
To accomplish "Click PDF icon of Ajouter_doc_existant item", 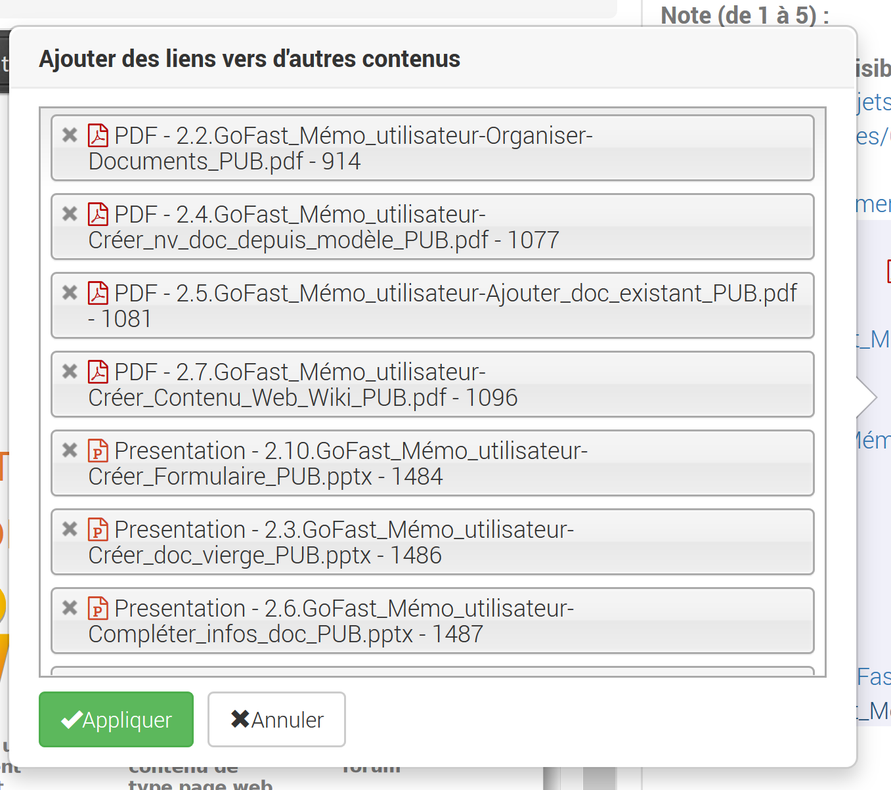I will tap(98, 294).
